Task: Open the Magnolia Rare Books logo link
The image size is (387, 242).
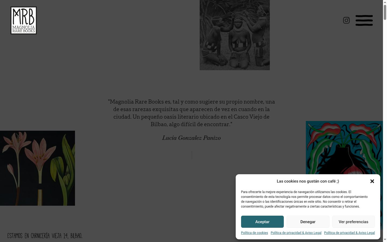Action: (24, 20)
